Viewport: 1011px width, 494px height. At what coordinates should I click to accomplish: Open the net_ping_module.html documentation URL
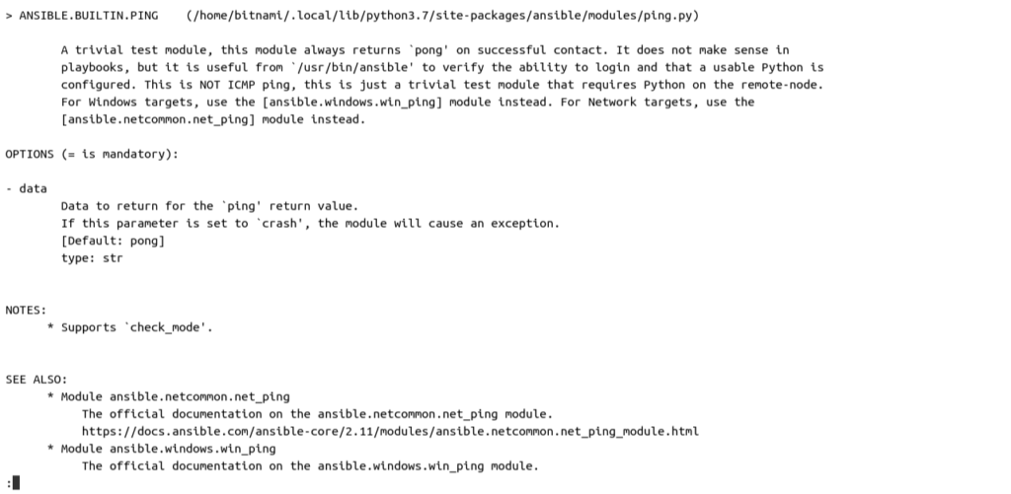coord(390,432)
